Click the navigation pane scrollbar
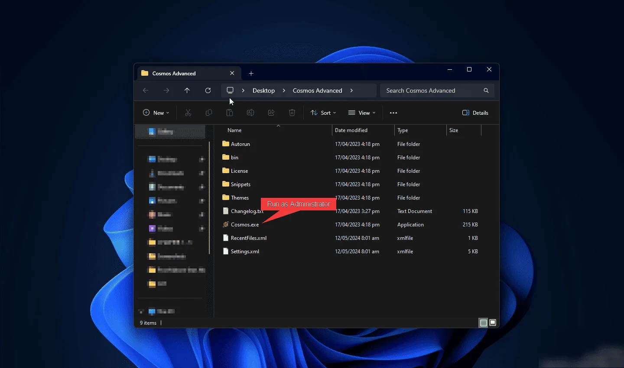Screen dimensions: 624x368 (209, 198)
